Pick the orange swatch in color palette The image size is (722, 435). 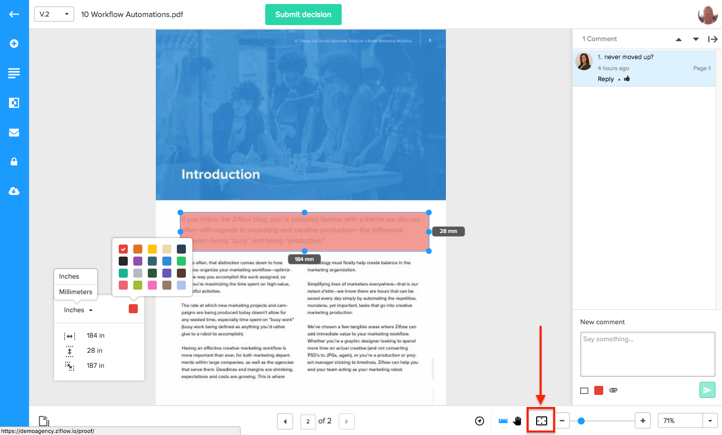(x=138, y=249)
